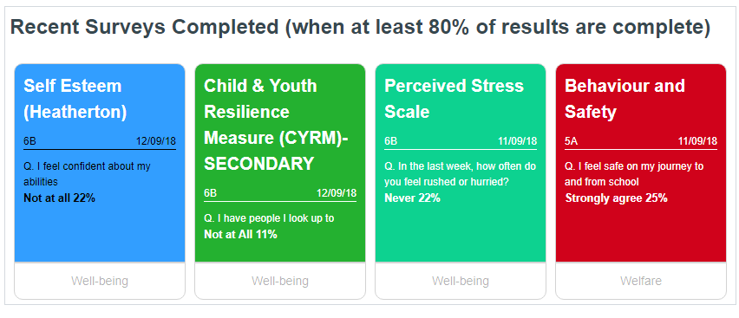Click Well-being footer under Self Esteem card
Image resolution: width=739 pixels, height=318 pixels.
(100, 282)
